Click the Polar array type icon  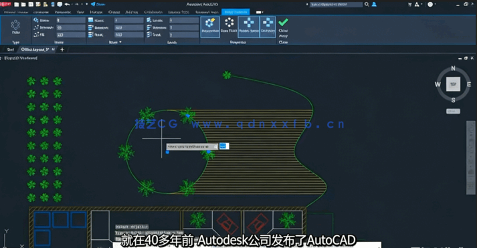tap(15, 25)
